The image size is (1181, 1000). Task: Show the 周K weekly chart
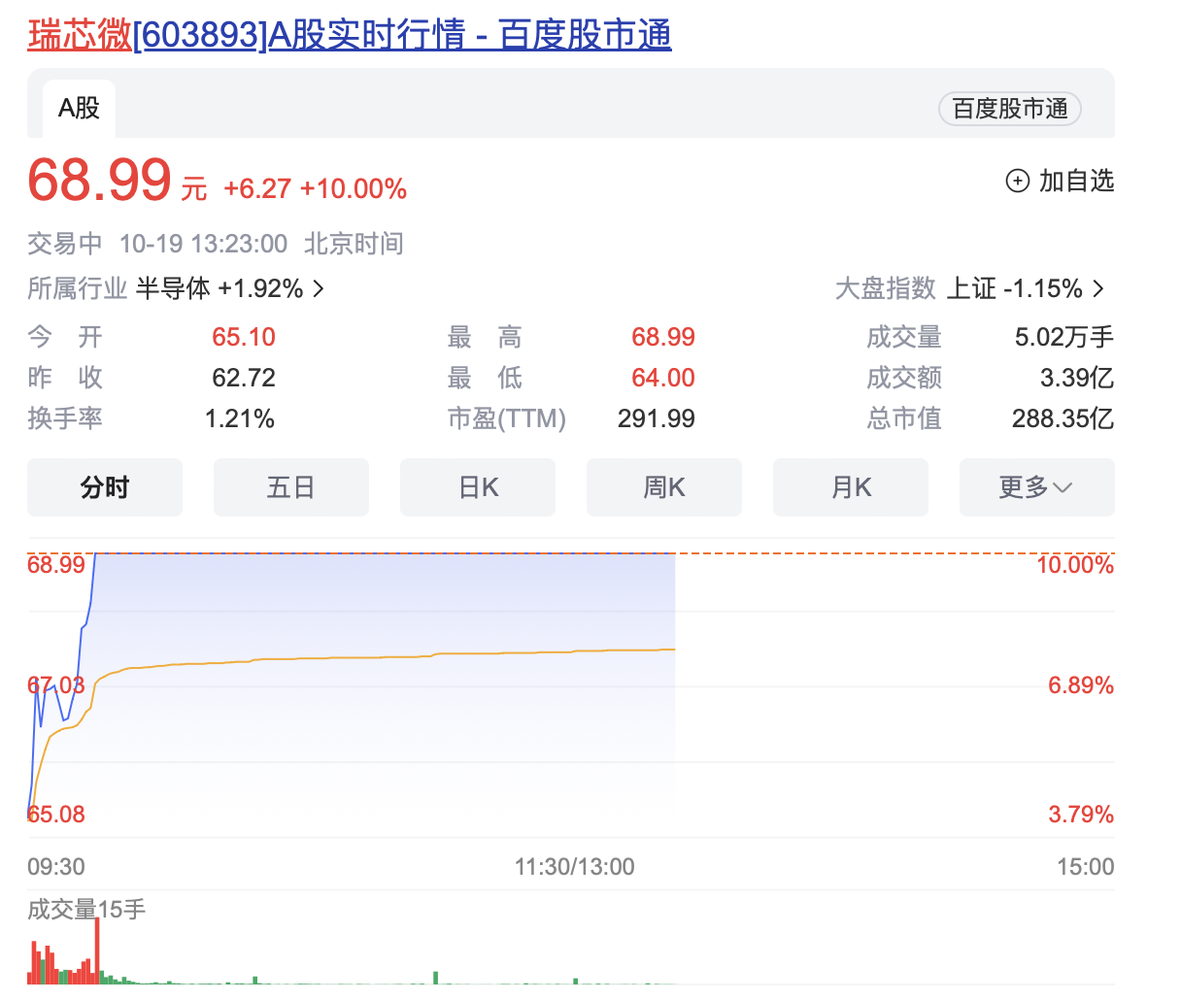click(x=664, y=487)
